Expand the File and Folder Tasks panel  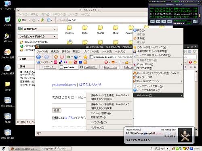pyautogui.click(x=55, y=37)
